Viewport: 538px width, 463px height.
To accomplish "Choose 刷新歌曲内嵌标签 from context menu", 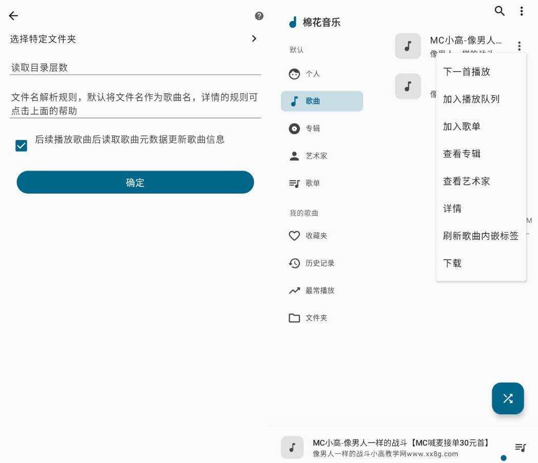I will click(x=481, y=236).
